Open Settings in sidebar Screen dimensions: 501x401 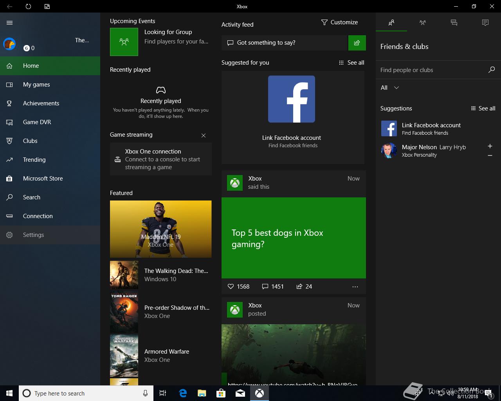(50, 235)
